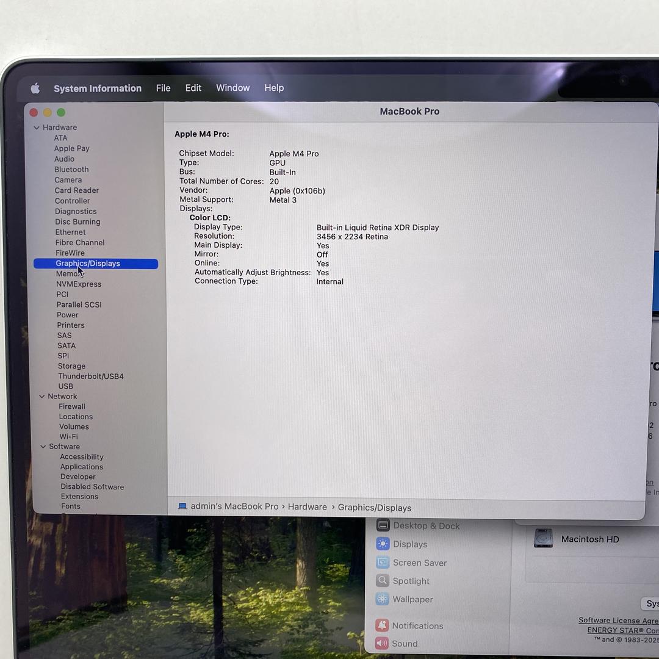Click the Sound speaker icon in Settings

[x=382, y=643]
